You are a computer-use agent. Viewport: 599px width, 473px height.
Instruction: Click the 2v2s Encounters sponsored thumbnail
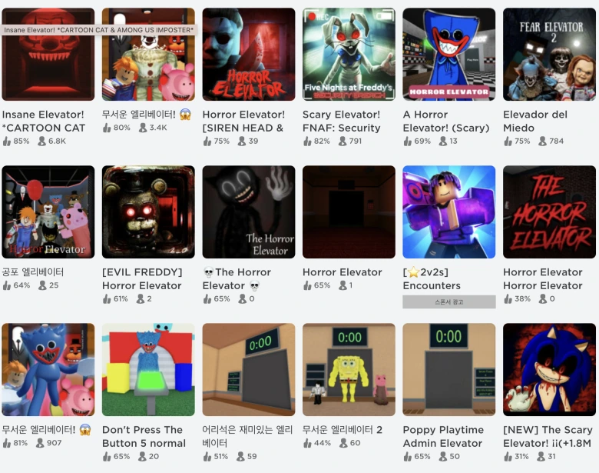click(x=449, y=212)
